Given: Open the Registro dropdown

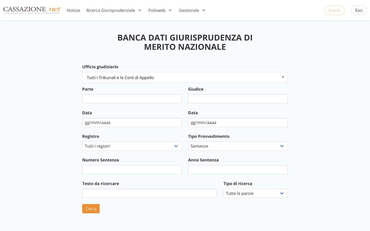Looking at the screenshot, I should (132, 146).
